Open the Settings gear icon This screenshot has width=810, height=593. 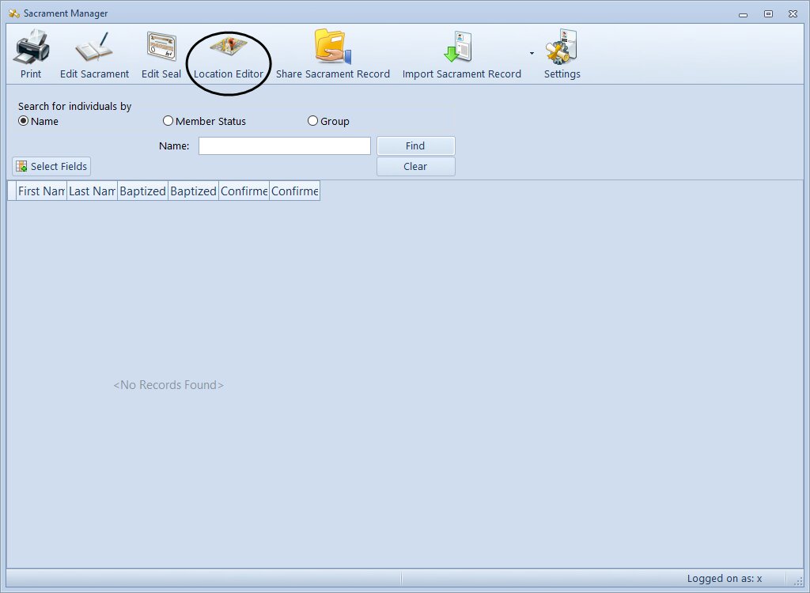click(x=562, y=47)
